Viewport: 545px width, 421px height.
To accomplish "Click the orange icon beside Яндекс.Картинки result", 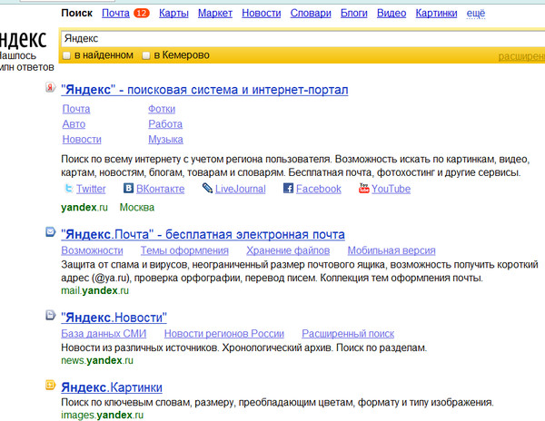I will point(50,385).
